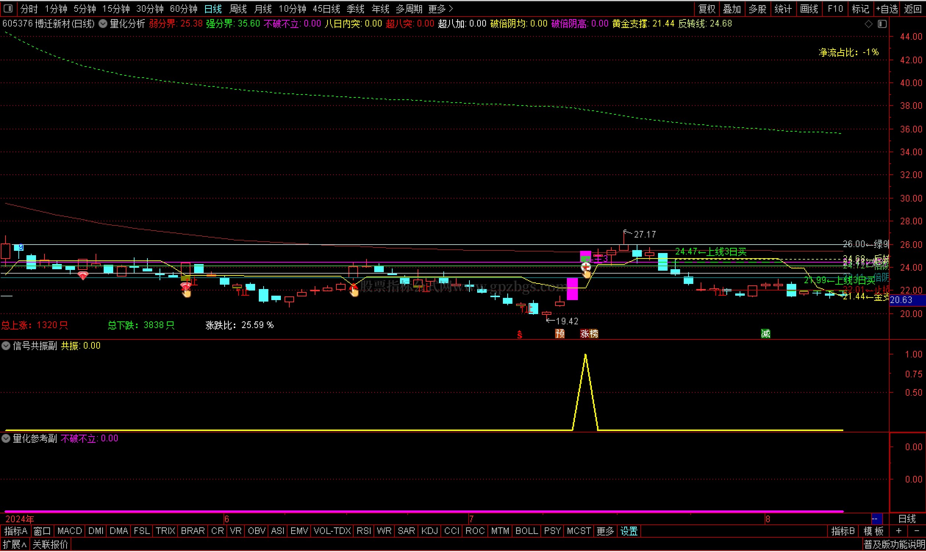Viewport: 926px width, 552px height.
Task: Click the plus zoom-in button at bottom right
Action: 899,531
